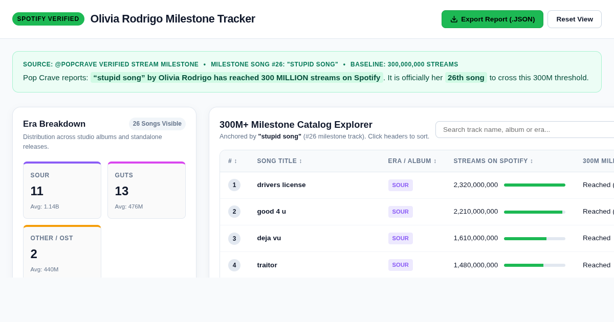Click the Export Report (.JSON) button
The width and height of the screenshot is (614, 322).
(492, 19)
